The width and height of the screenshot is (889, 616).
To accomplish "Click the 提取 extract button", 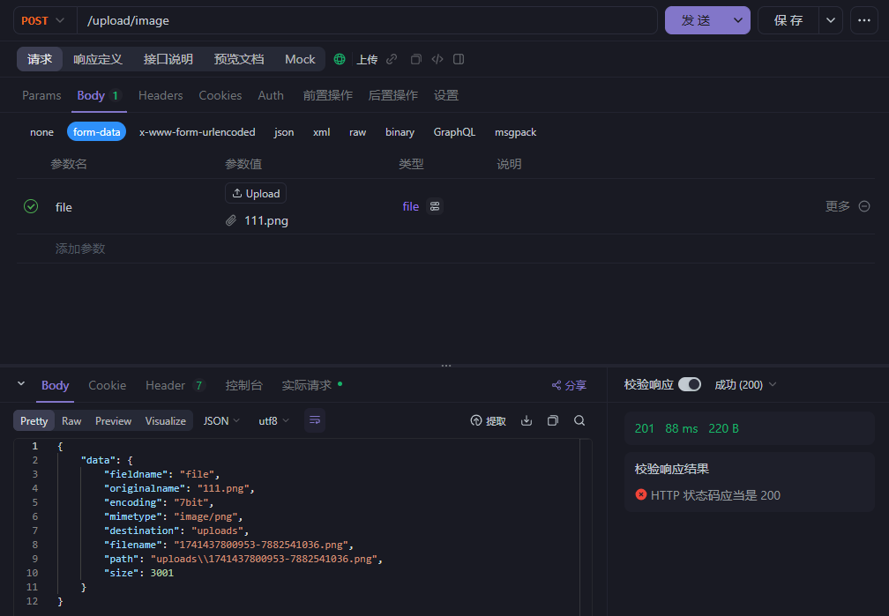I will pos(489,420).
